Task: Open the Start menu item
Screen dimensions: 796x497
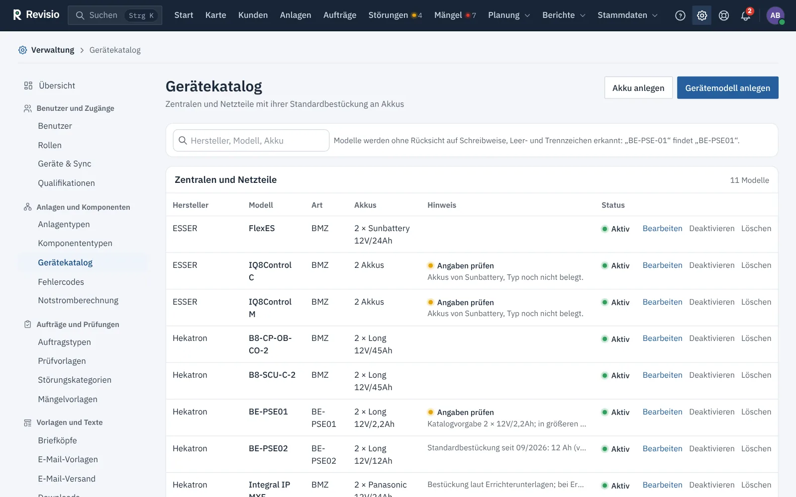Action: click(x=184, y=15)
